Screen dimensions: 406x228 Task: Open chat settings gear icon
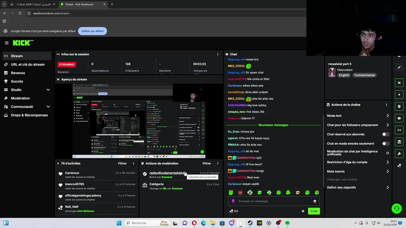pyautogui.click(x=303, y=211)
